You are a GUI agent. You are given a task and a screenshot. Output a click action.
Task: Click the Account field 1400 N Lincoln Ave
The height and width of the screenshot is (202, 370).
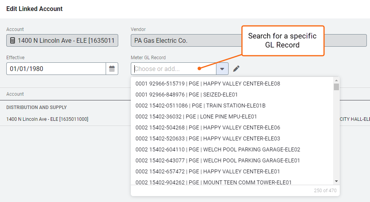click(62, 40)
